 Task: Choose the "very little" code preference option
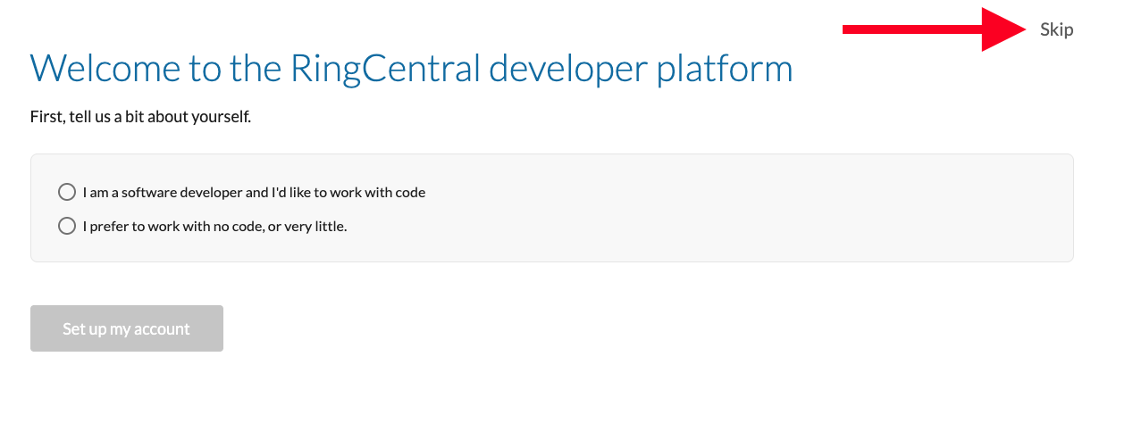[x=66, y=226]
